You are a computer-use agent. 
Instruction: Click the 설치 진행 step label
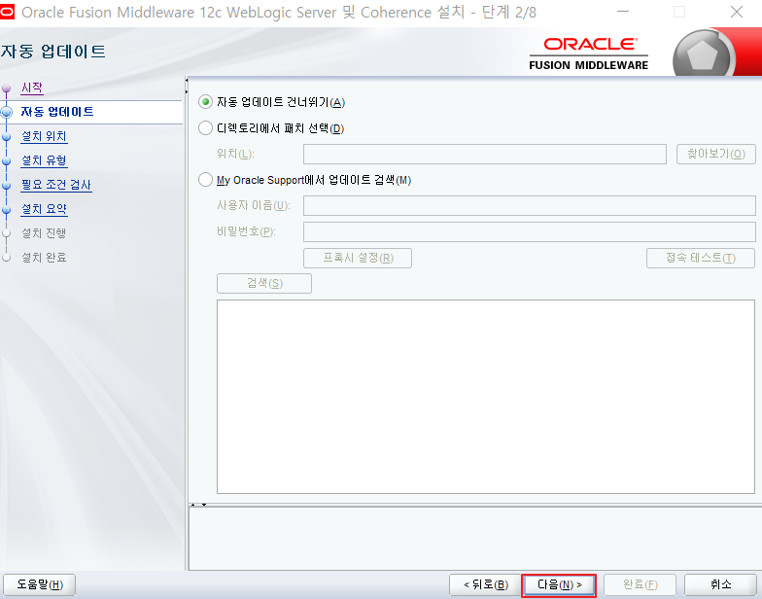click(44, 233)
